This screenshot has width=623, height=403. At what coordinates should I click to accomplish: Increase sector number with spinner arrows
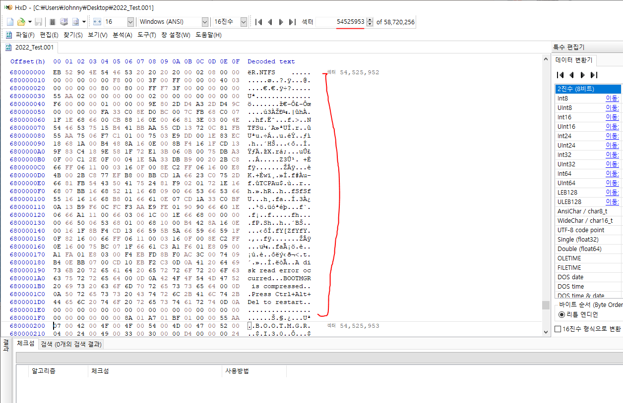[x=370, y=20]
